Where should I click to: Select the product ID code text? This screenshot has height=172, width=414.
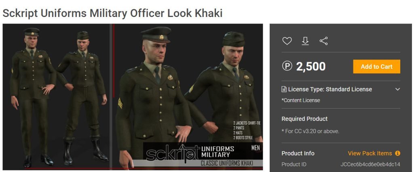[370, 164]
